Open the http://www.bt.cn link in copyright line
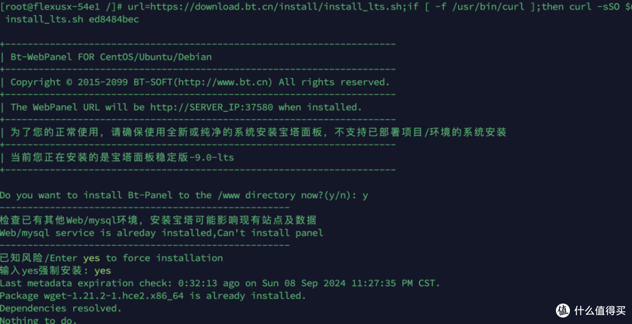This screenshot has width=632, height=324. tap(224, 82)
